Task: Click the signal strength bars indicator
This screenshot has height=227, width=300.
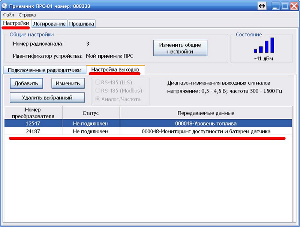Action: [x=264, y=45]
